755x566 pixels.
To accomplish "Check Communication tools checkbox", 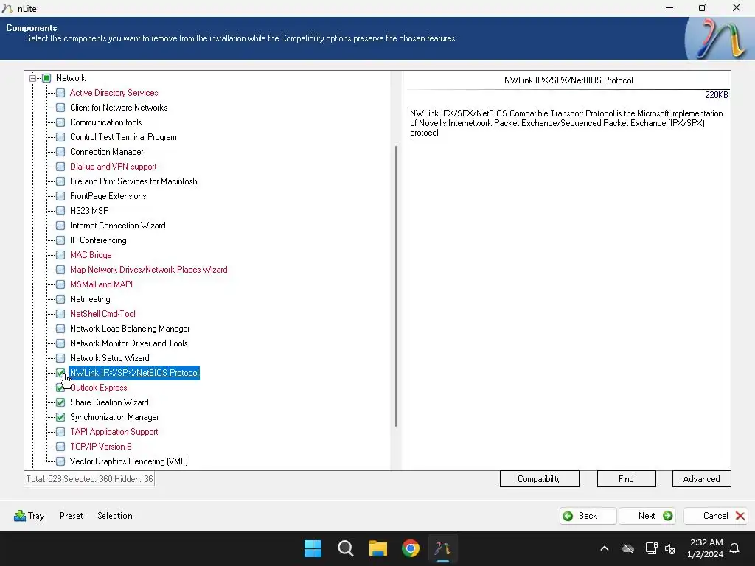I will coord(60,122).
